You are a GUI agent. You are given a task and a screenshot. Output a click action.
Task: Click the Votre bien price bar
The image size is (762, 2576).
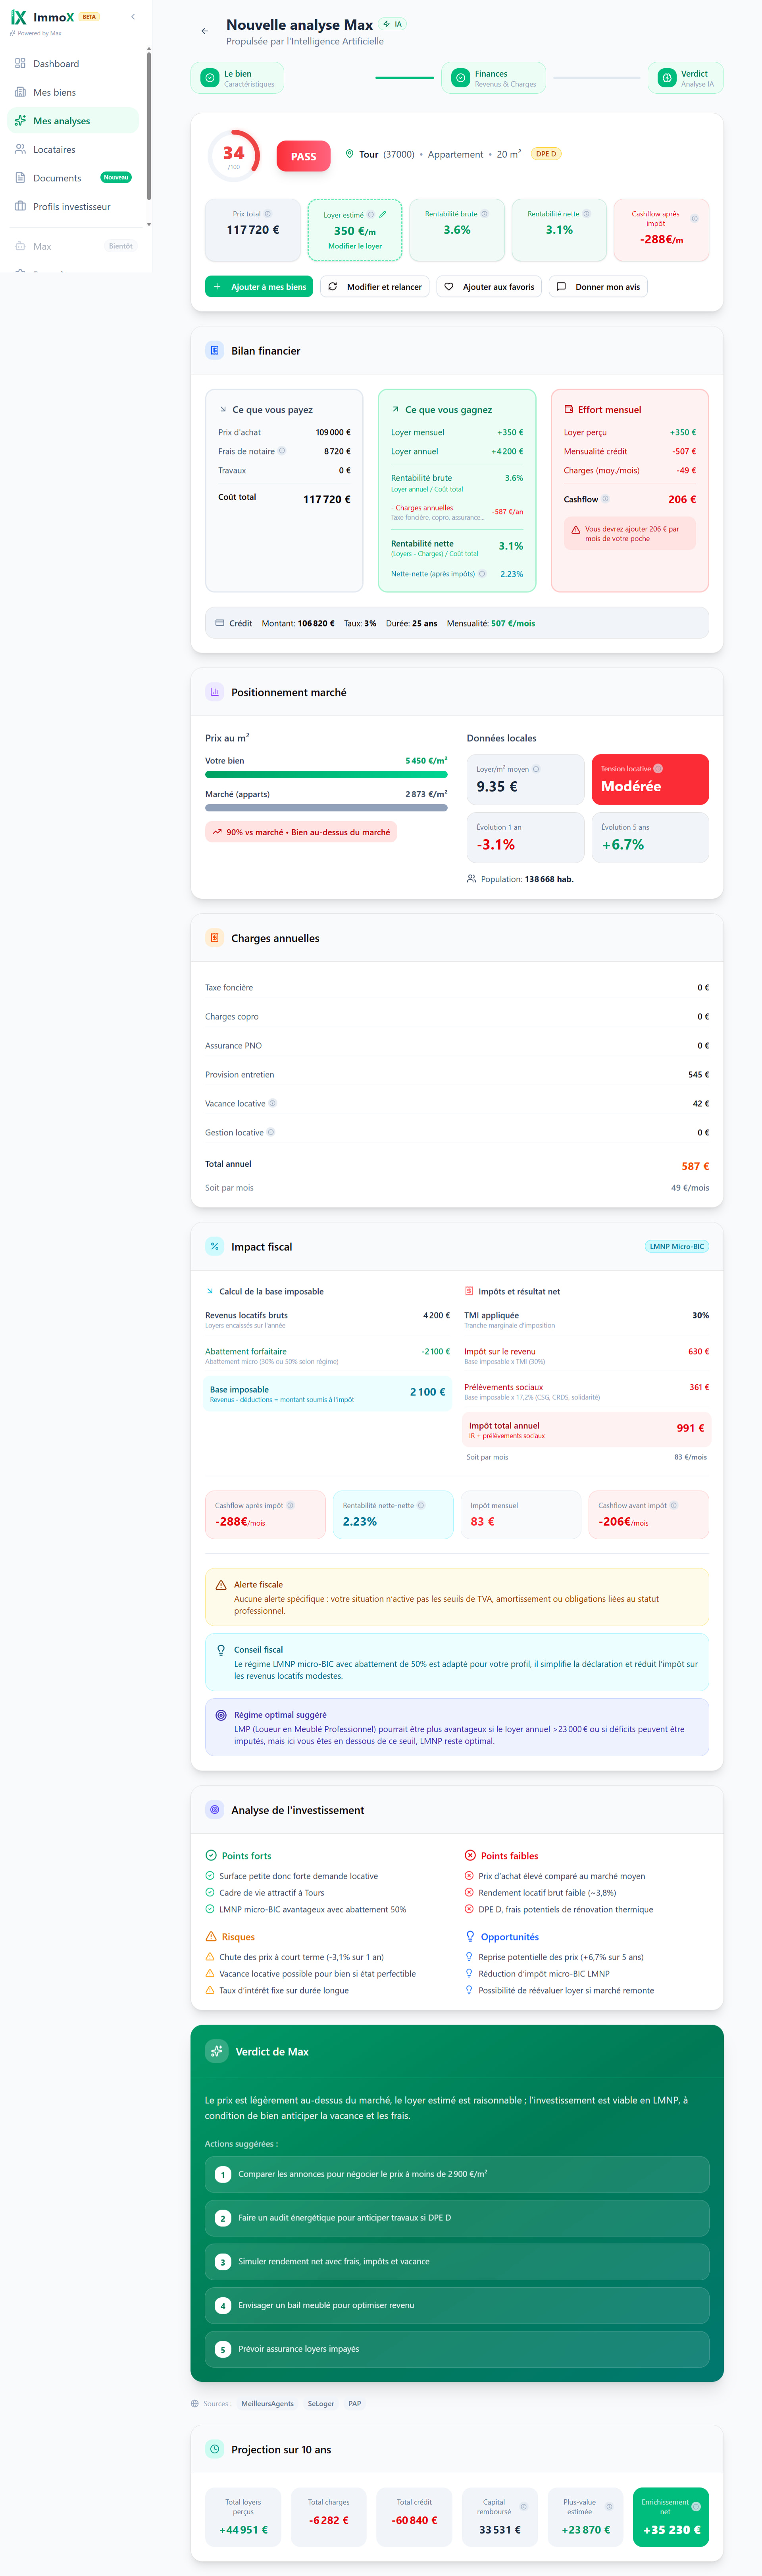click(326, 774)
